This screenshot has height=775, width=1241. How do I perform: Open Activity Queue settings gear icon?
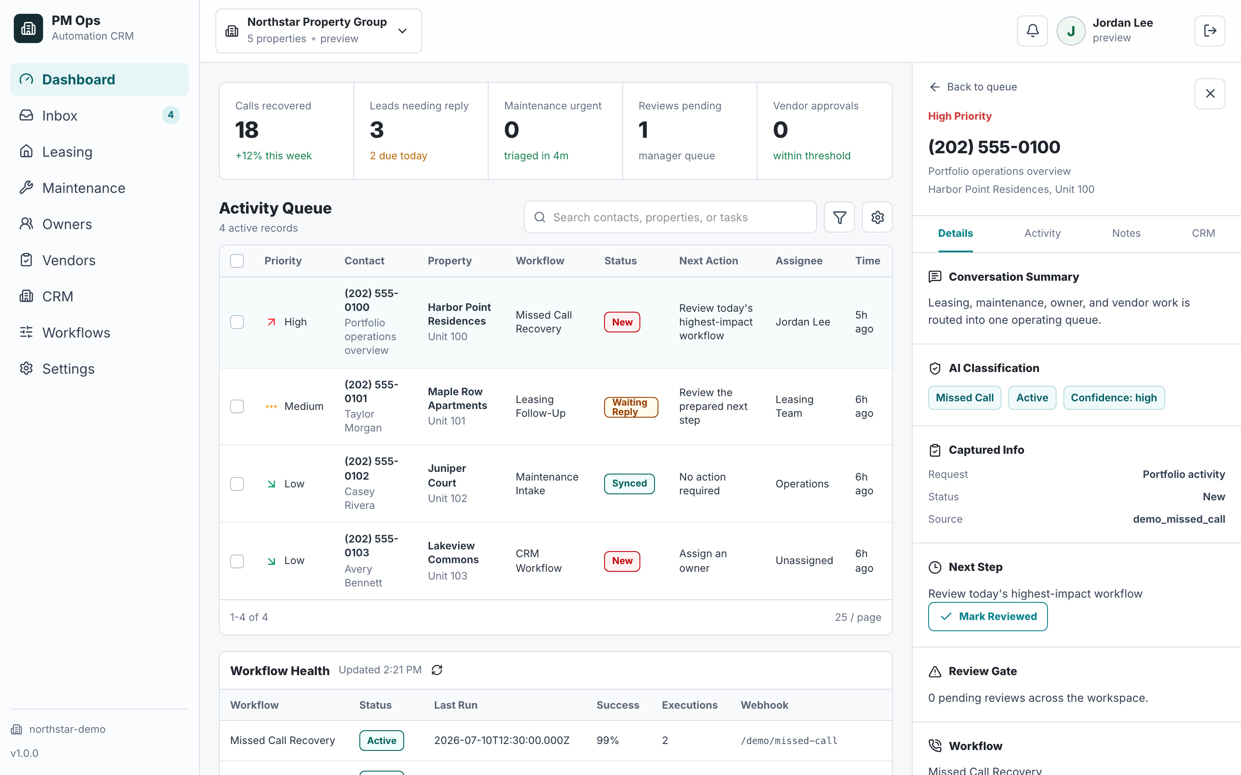[x=877, y=217]
